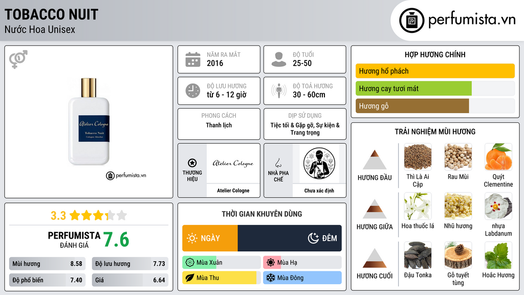Click the Hương giữa pyramid icon
Viewport: 524px width, 295px height.
coord(375,209)
